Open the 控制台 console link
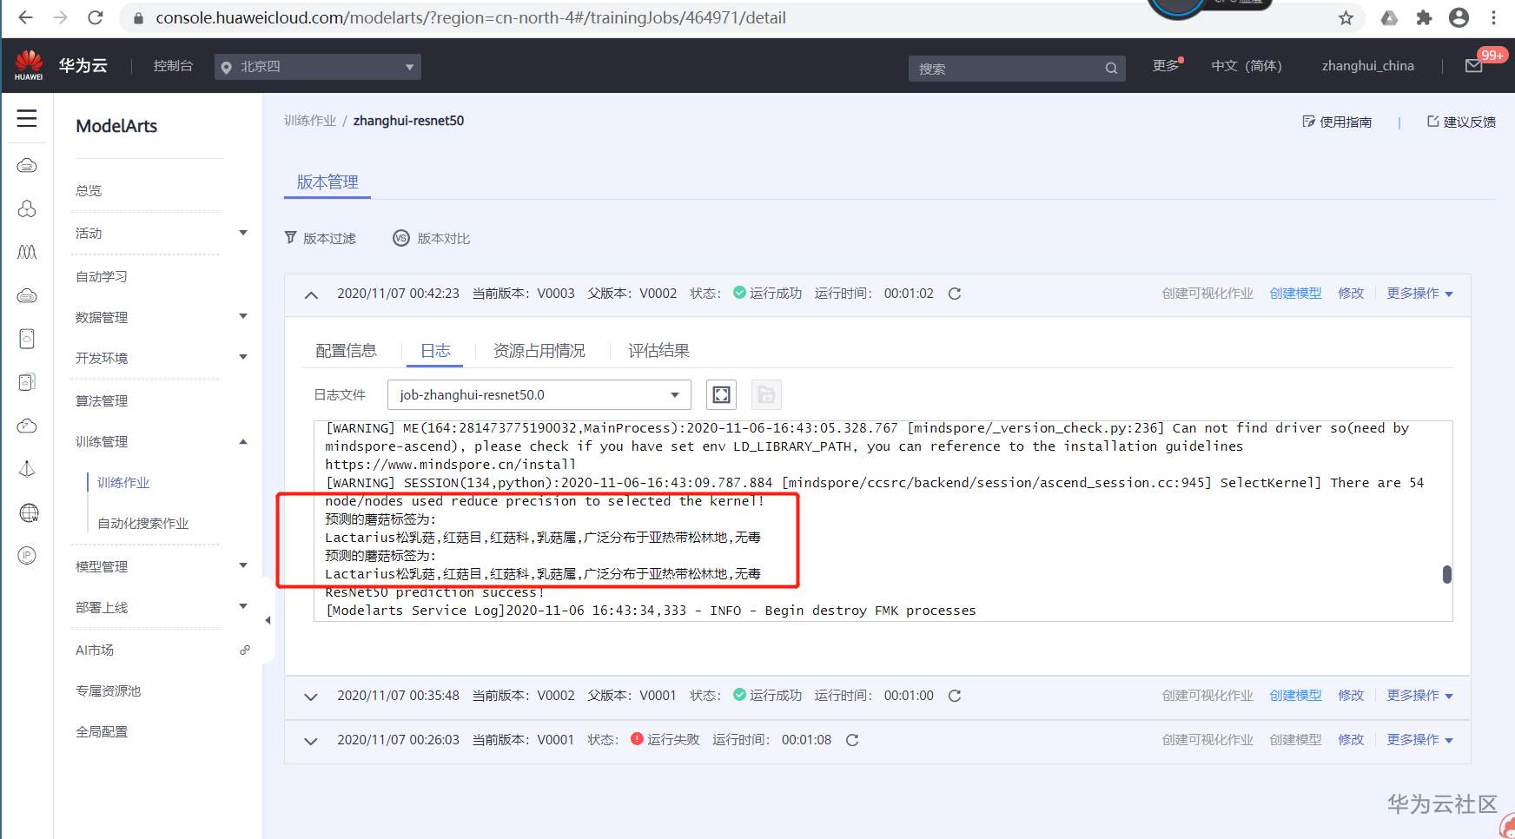The height and width of the screenshot is (839, 1515). click(173, 66)
